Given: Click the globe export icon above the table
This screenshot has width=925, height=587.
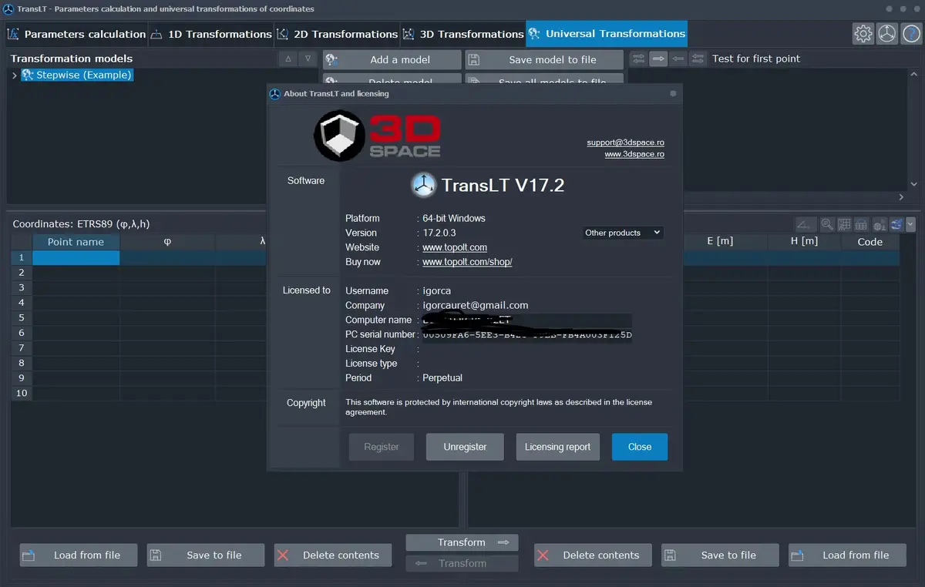Looking at the screenshot, I should [x=879, y=224].
